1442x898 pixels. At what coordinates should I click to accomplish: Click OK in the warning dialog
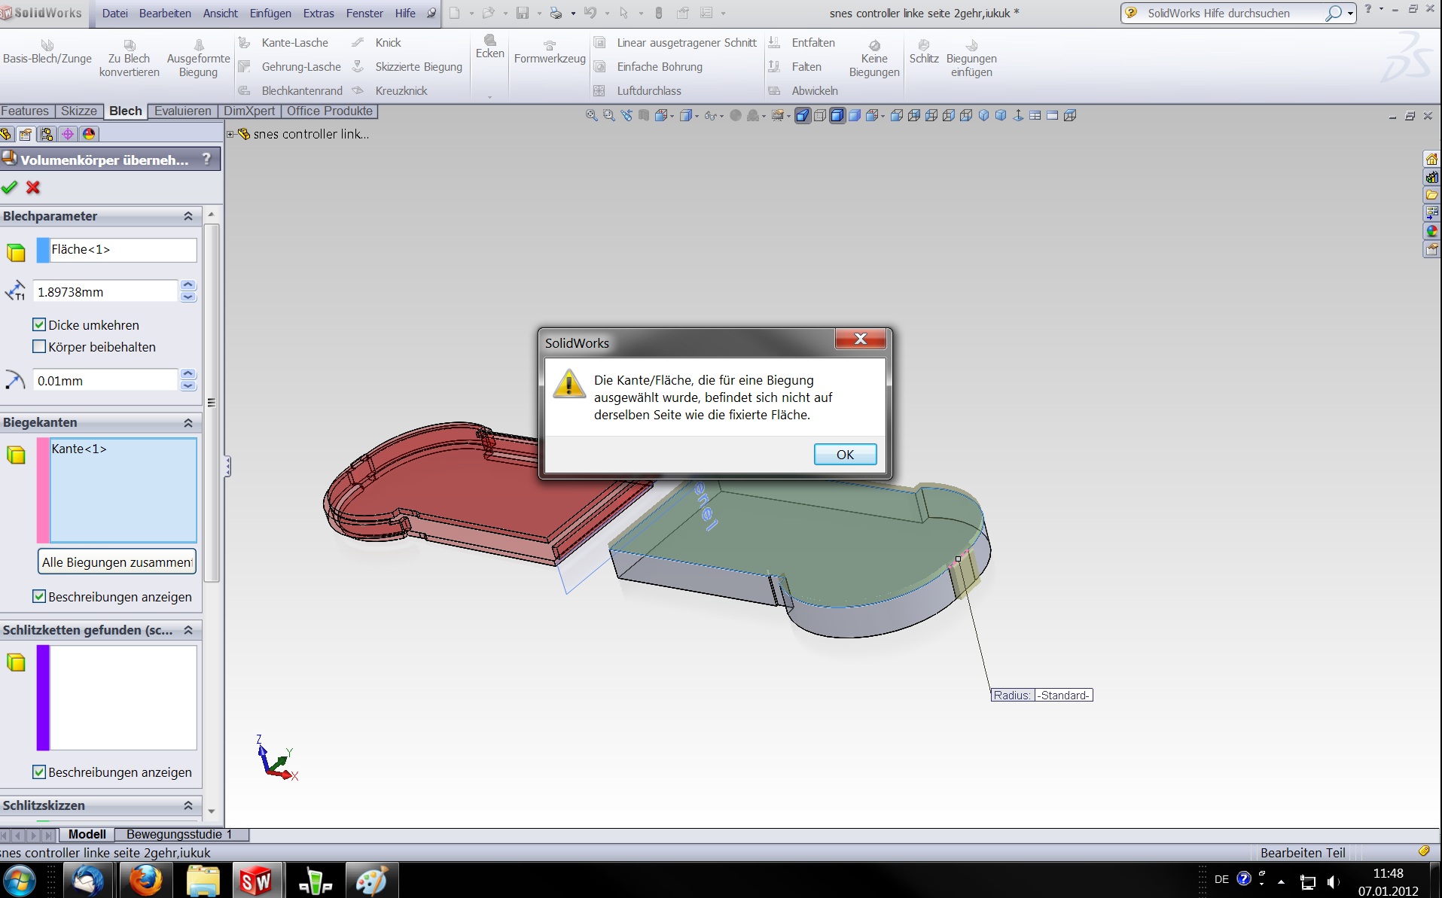tap(845, 455)
